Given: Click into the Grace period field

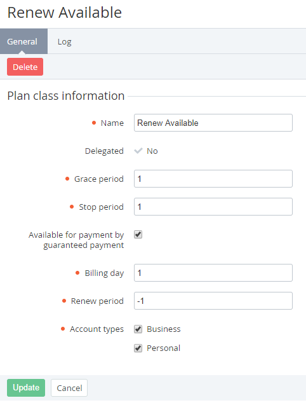Looking at the screenshot, I should coord(213,179).
